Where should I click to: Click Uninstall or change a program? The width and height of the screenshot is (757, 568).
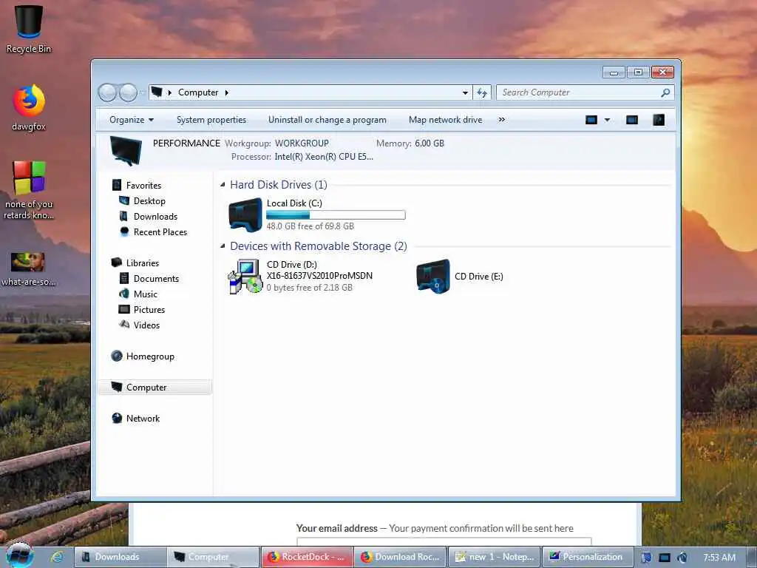pos(327,120)
